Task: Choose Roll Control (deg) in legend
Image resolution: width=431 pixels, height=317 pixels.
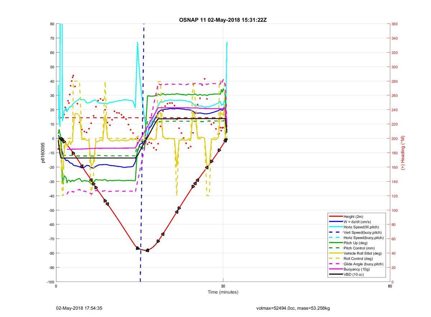Action: point(358,259)
